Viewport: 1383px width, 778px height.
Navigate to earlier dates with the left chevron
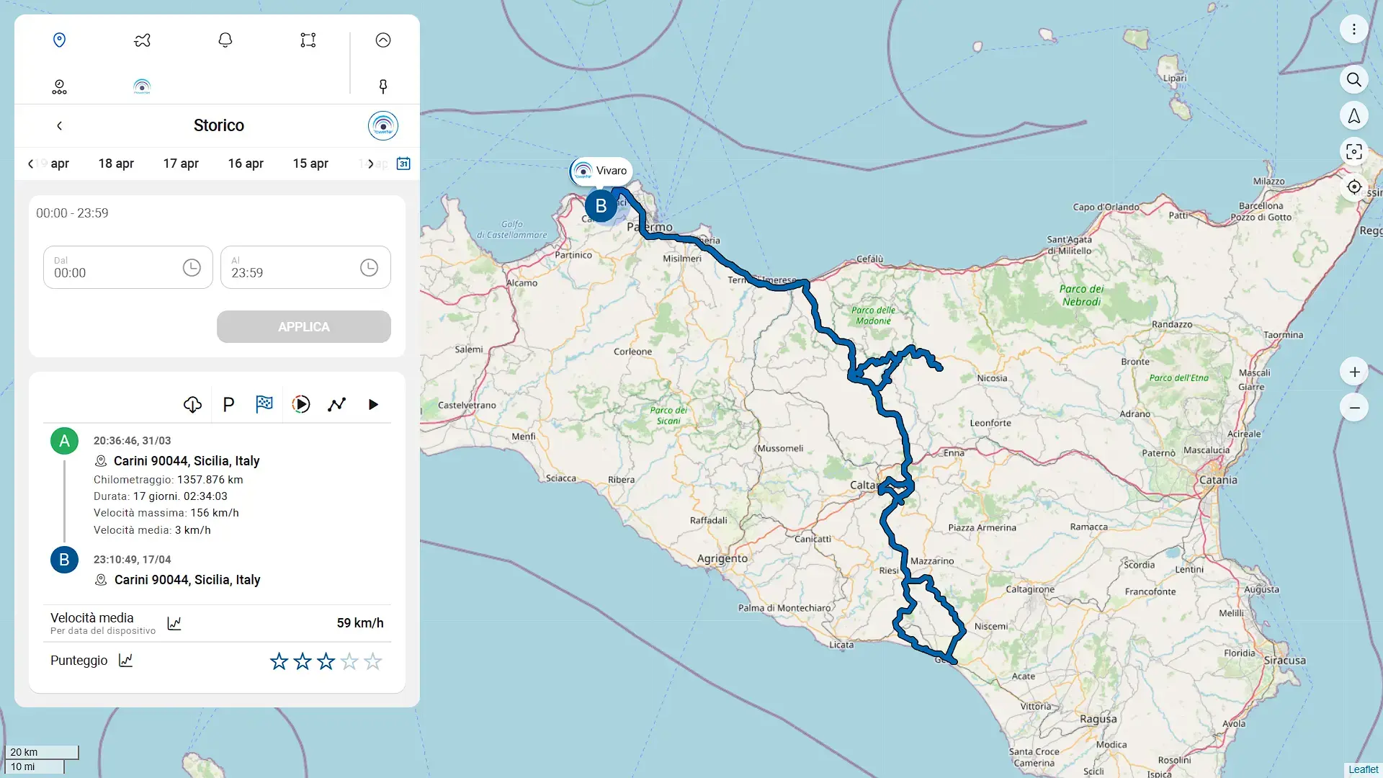30,164
